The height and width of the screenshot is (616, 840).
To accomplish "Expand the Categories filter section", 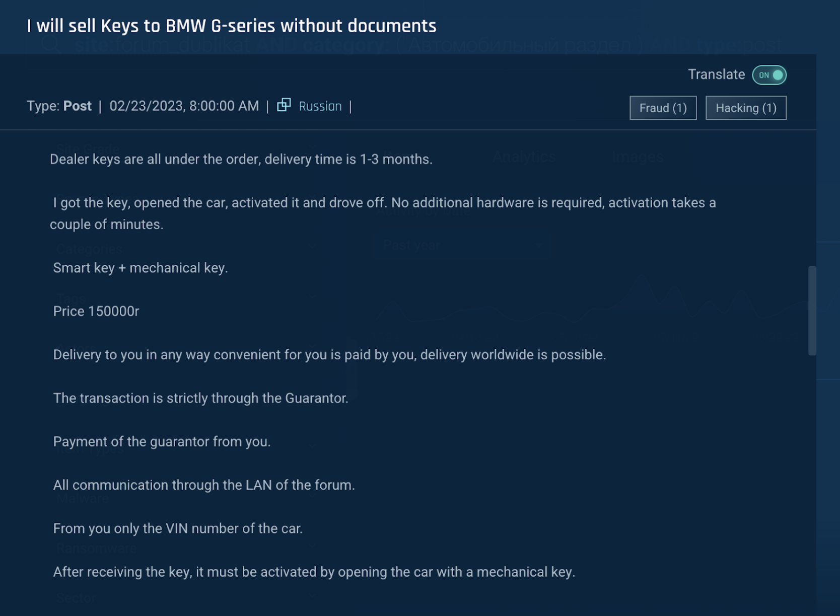I will click(x=90, y=249).
